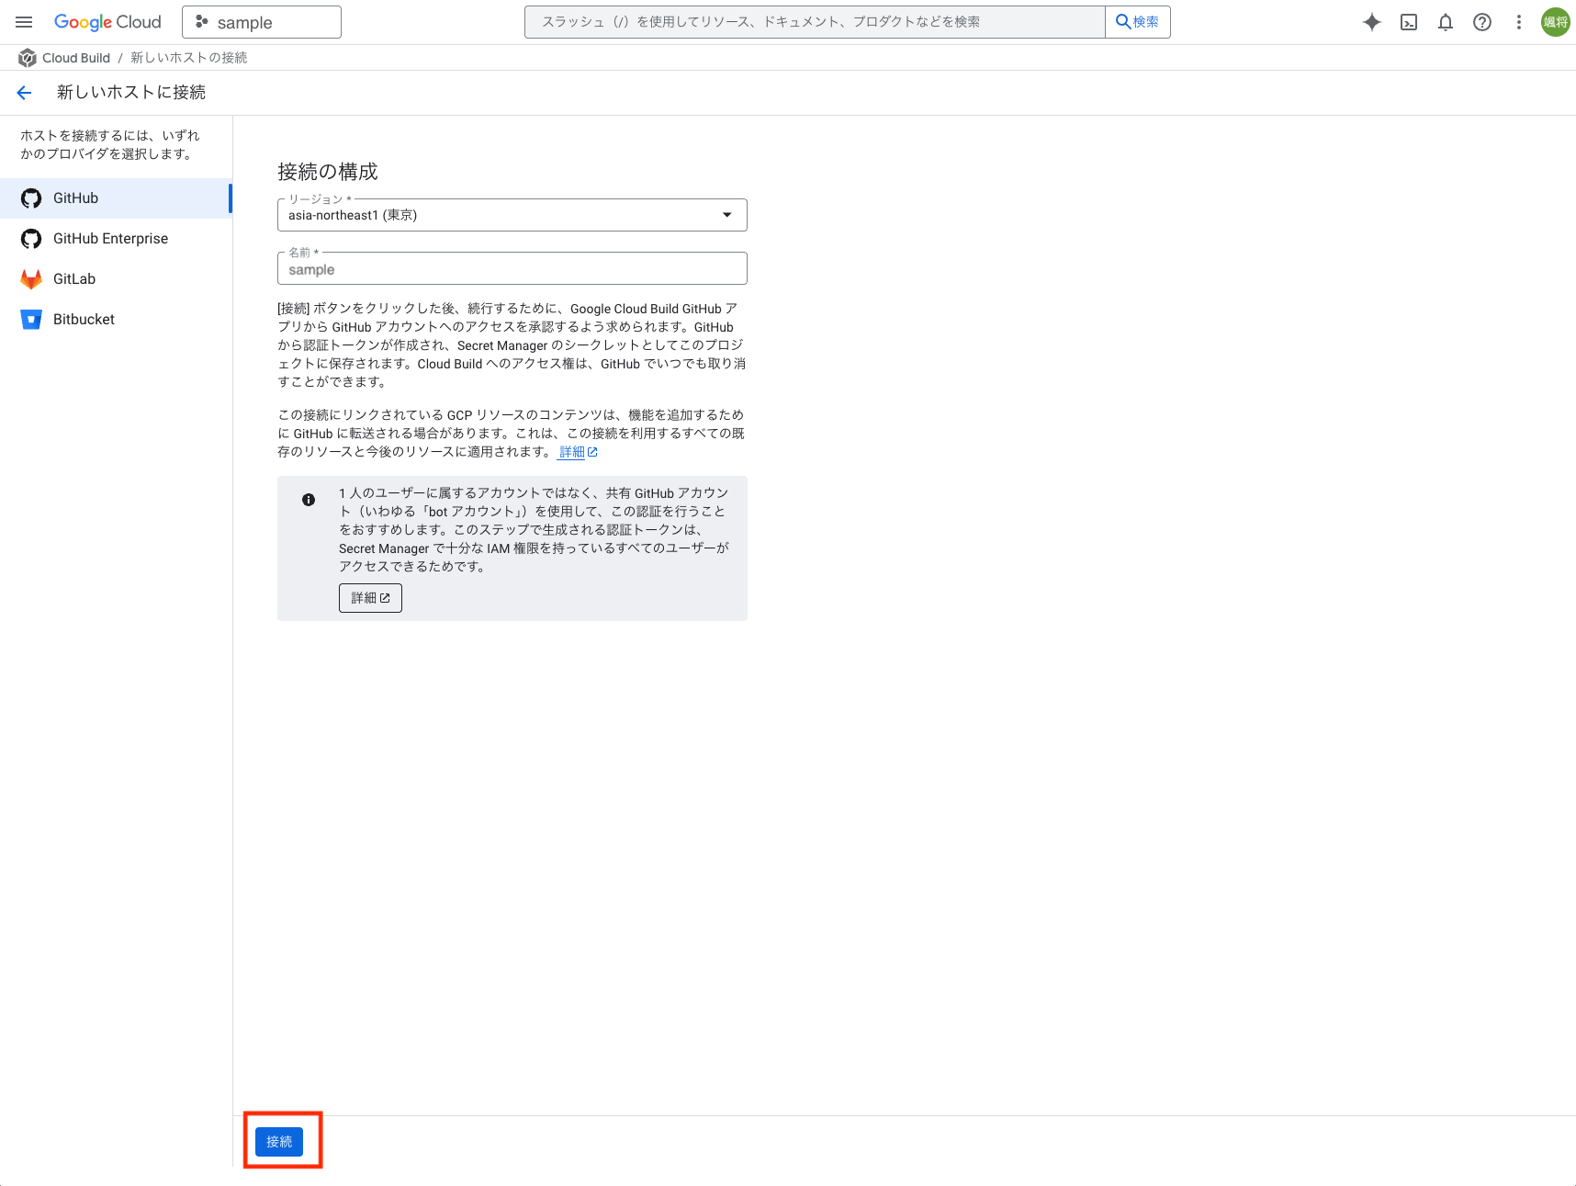This screenshot has width=1576, height=1186.
Task: Click the GitLab fox icon
Action: (31, 279)
